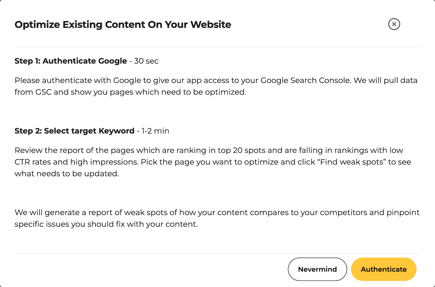Dismiss by clicking the Nevermind button
The image size is (435, 287).
click(x=317, y=269)
